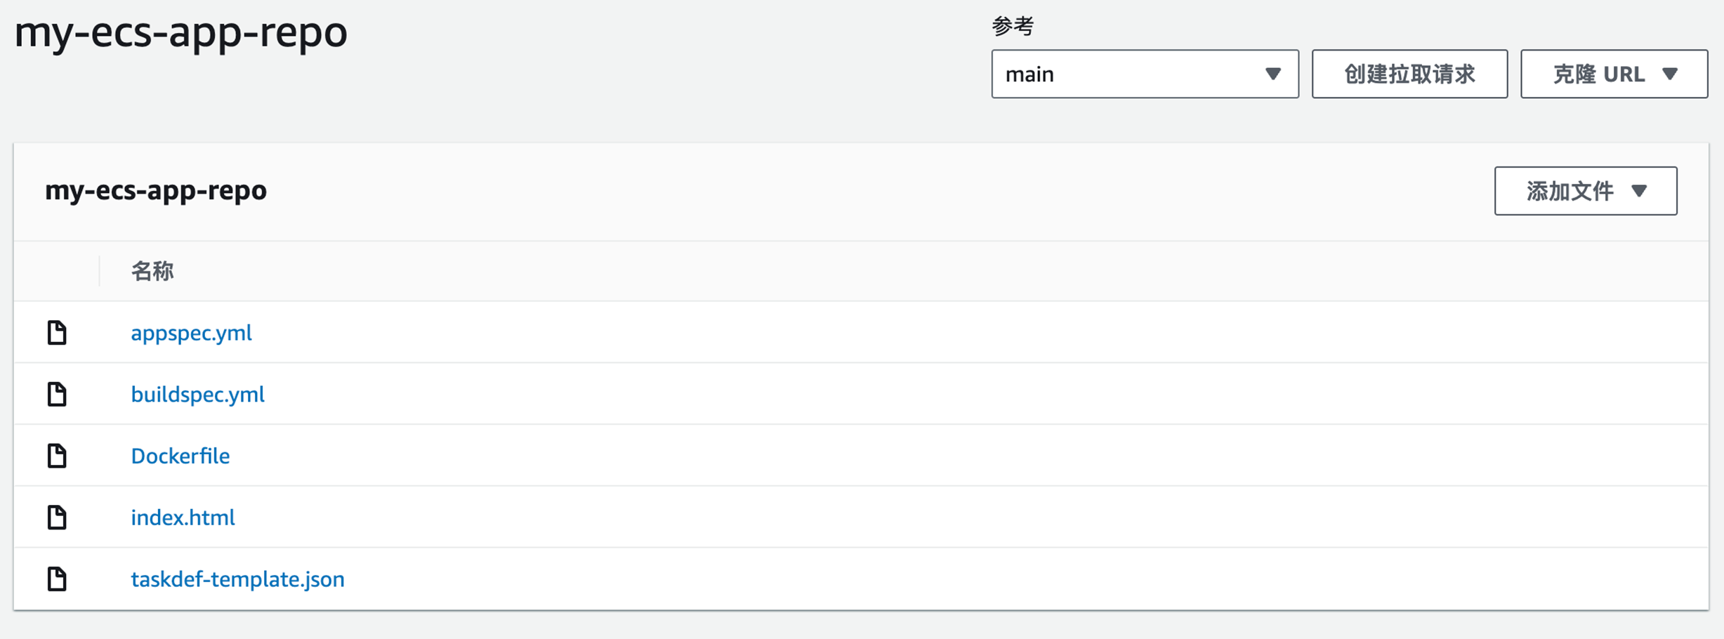
Task: Click file icon beside appspec.yml
Action: [x=57, y=332]
